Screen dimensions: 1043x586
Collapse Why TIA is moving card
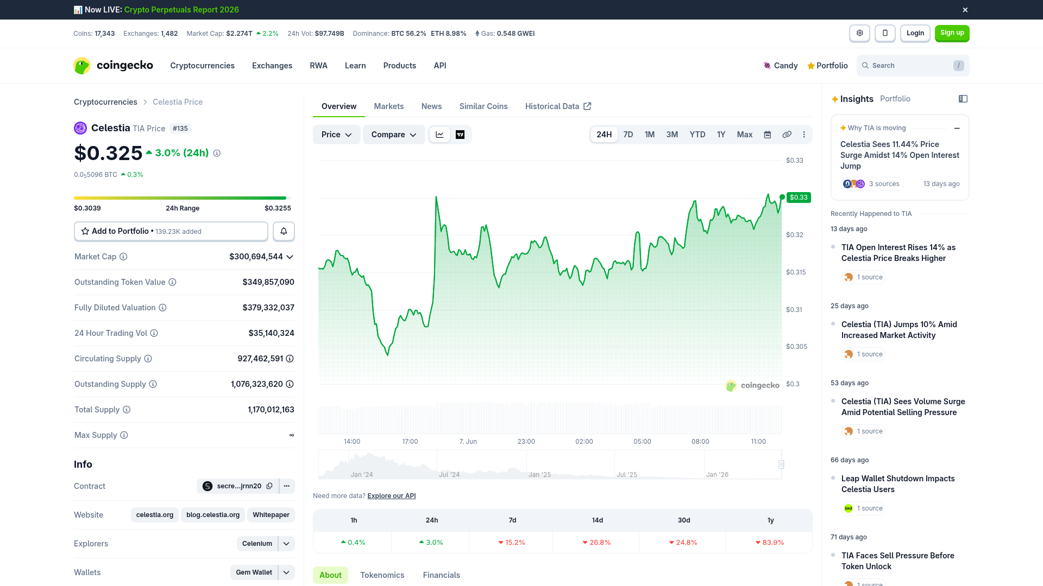pyautogui.click(x=957, y=128)
